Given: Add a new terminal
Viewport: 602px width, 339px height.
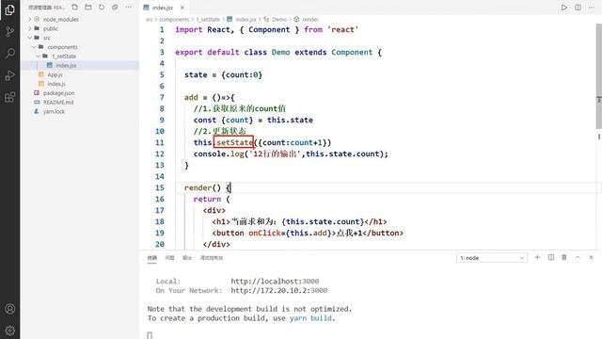Looking at the screenshot, I should tap(537, 257).
